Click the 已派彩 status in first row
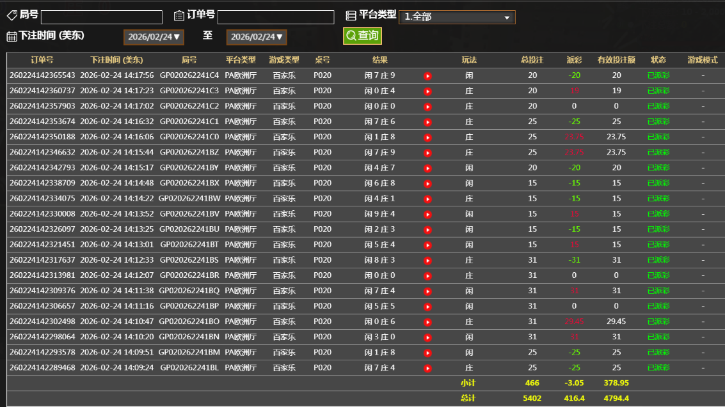Screen dimensions: 725x407 [x=658, y=75]
